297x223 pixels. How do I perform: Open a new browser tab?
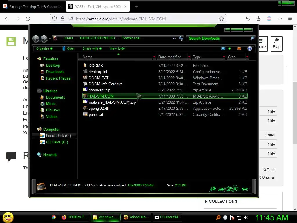coord(136,7)
